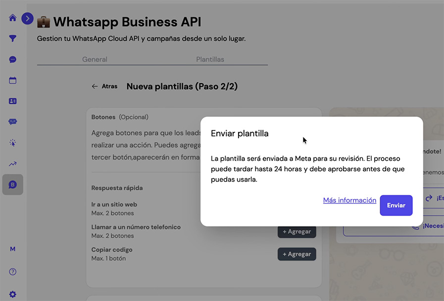Select the conversations bubble icon
The width and height of the screenshot is (444, 301).
12,122
